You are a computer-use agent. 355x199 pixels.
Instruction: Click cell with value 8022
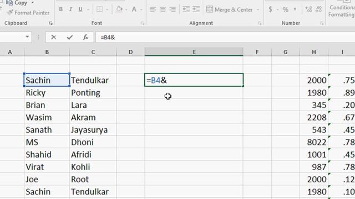click(314, 143)
